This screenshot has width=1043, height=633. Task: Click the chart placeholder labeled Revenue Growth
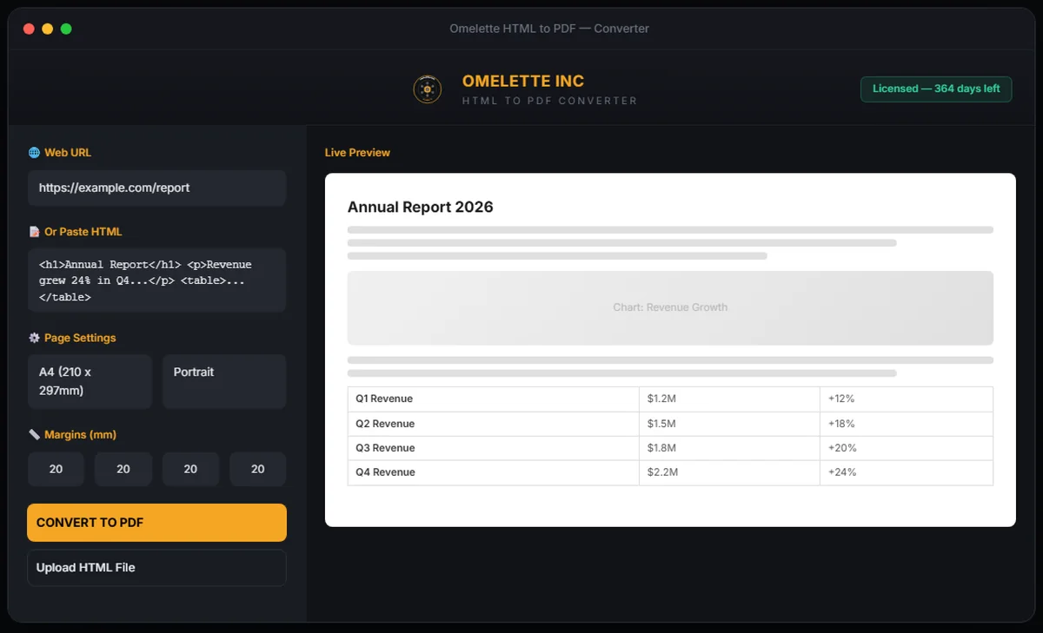[x=670, y=307]
